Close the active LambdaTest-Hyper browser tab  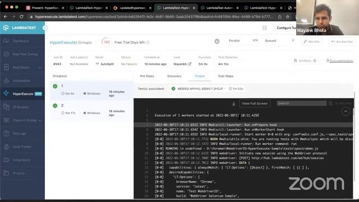click(194, 8)
